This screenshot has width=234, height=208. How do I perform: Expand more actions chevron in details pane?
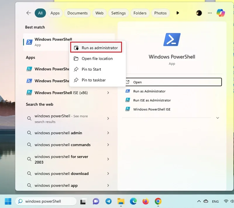click(218, 118)
